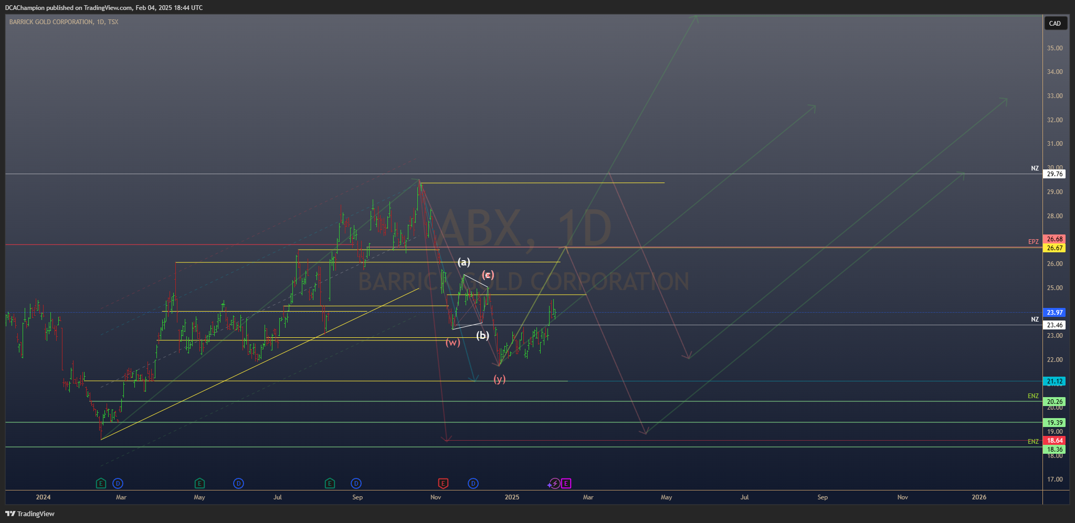Image resolution: width=1075 pixels, height=523 pixels.
Task: Click the DCAChampion published on TradingView.com header
Action: [104, 7]
